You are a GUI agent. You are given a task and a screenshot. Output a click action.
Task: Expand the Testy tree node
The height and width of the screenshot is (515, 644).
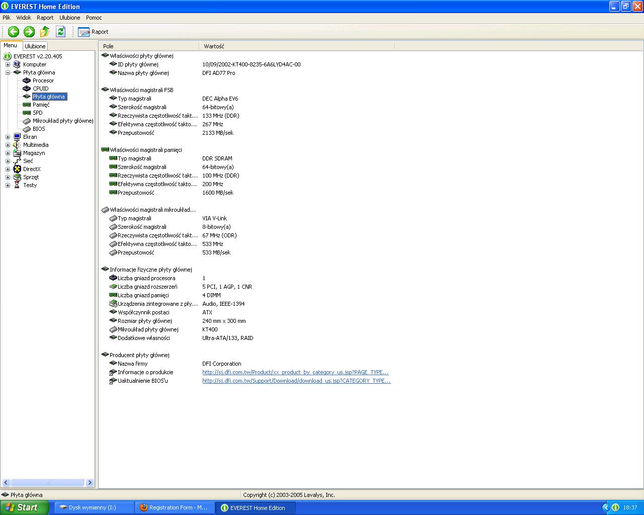[x=8, y=185]
